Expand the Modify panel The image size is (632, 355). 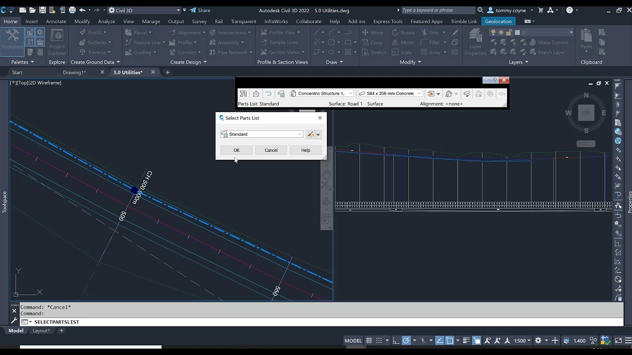pos(410,62)
